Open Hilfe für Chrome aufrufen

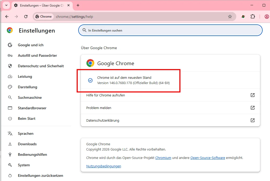click(x=170, y=95)
